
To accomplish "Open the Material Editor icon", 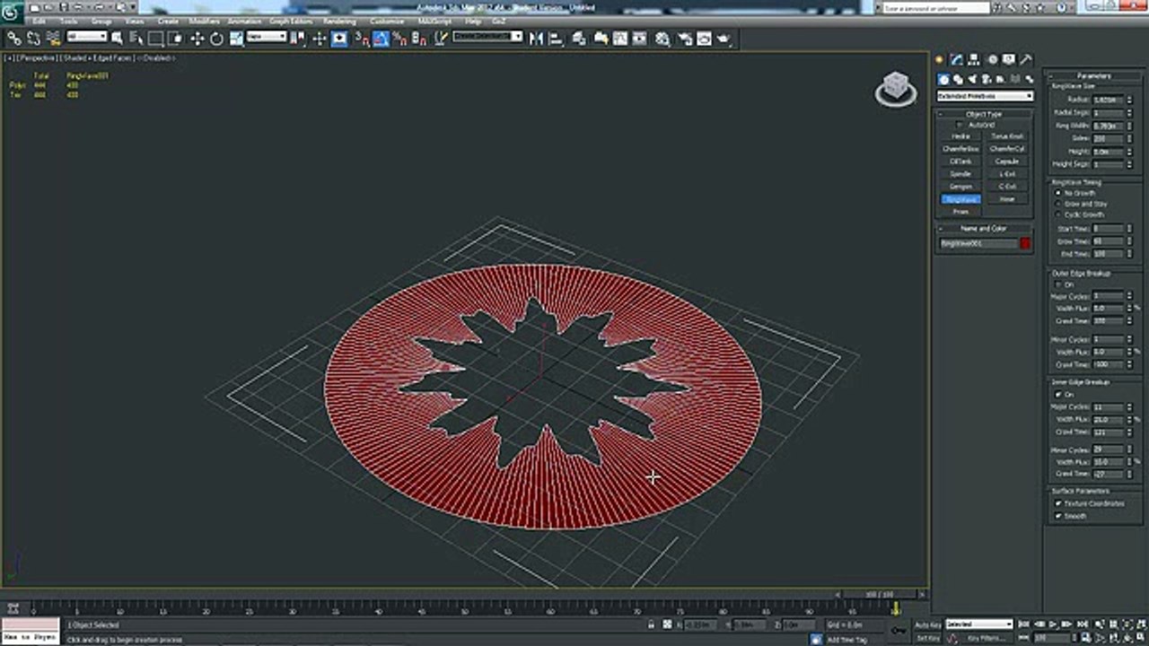I will pos(662,39).
